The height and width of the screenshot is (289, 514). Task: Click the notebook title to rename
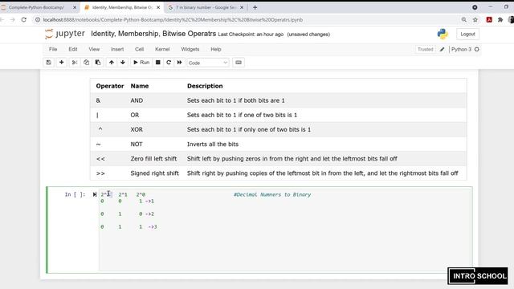pos(153,34)
